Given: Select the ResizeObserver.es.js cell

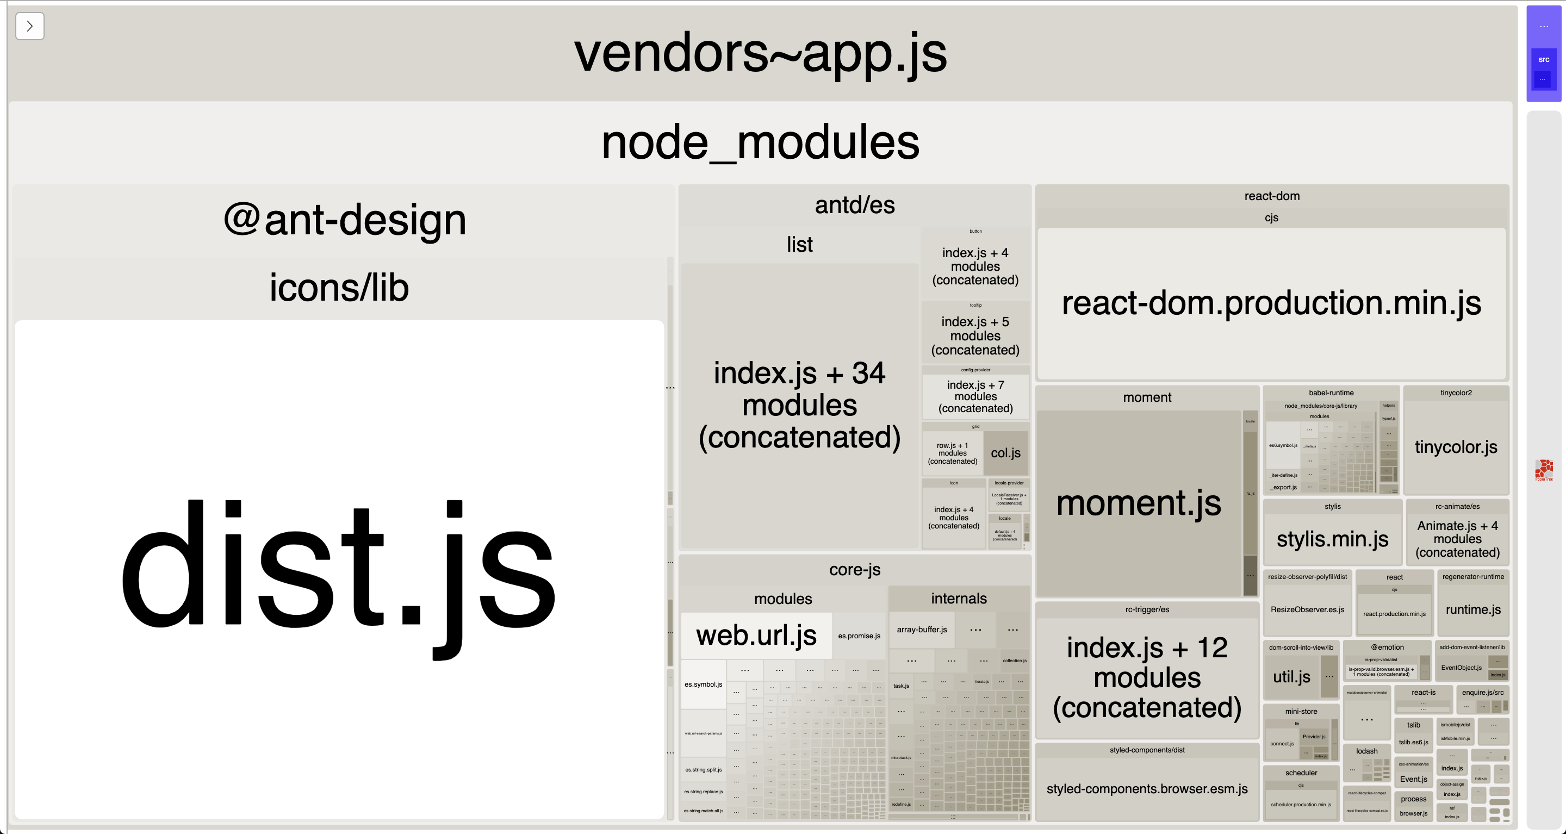Looking at the screenshot, I should pyautogui.click(x=1307, y=609).
